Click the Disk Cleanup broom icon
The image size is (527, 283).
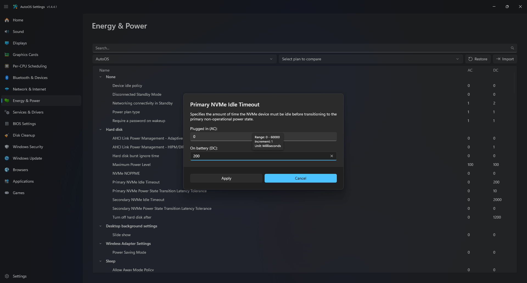point(7,135)
